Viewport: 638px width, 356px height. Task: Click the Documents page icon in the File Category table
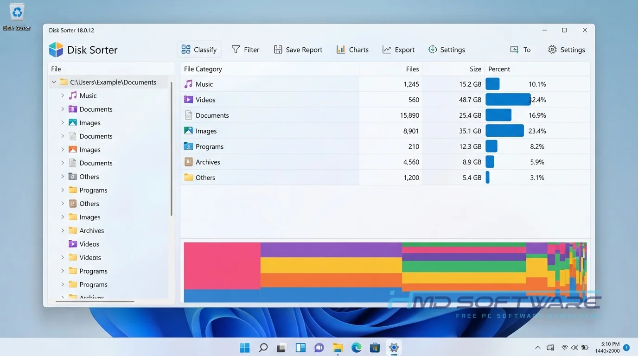pyautogui.click(x=188, y=115)
